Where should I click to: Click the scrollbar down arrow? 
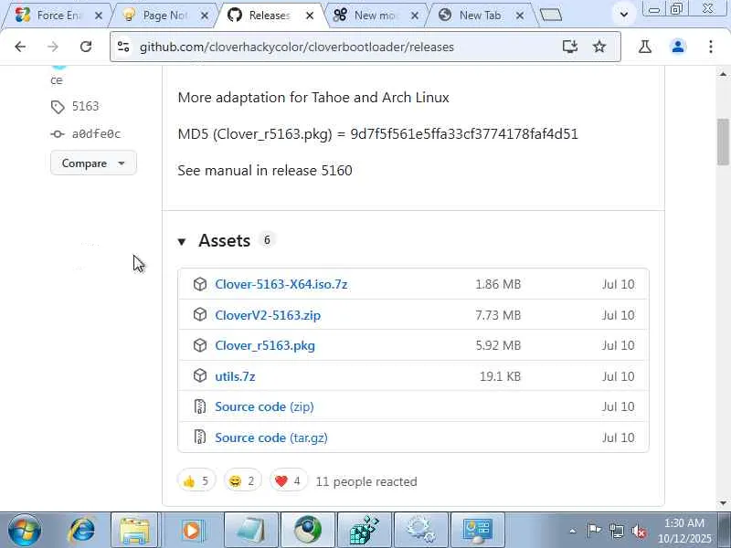[x=723, y=503]
